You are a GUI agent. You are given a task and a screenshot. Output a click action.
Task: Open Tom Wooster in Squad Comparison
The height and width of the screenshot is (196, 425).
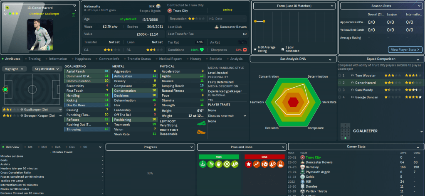[365, 76]
